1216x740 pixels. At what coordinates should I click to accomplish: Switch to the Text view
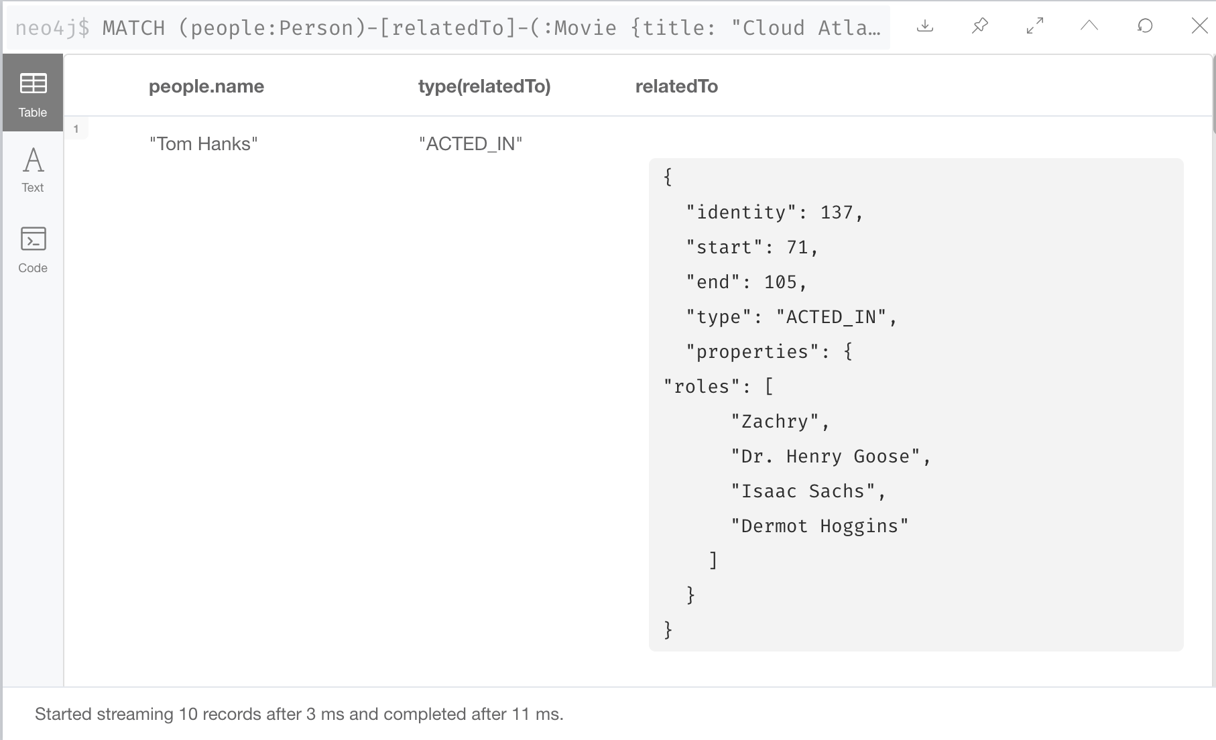pos(33,170)
